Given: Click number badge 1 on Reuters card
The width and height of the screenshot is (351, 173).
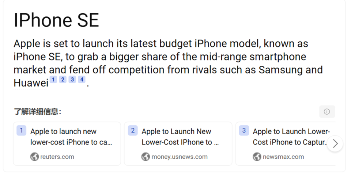Looking at the screenshot, I should [22, 131].
